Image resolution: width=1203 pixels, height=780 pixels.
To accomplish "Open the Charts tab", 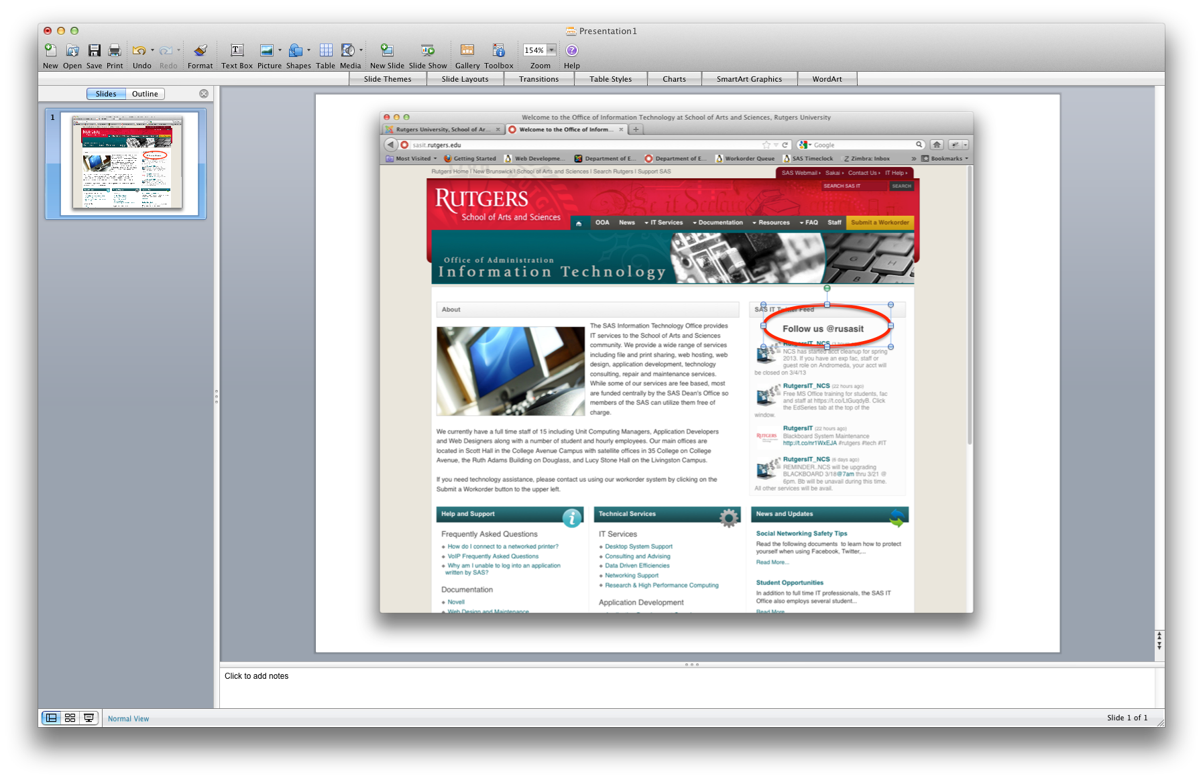I will coord(675,79).
